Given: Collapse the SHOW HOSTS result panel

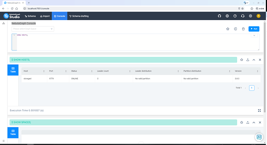Looking at the screenshot, I should [254, 60].
